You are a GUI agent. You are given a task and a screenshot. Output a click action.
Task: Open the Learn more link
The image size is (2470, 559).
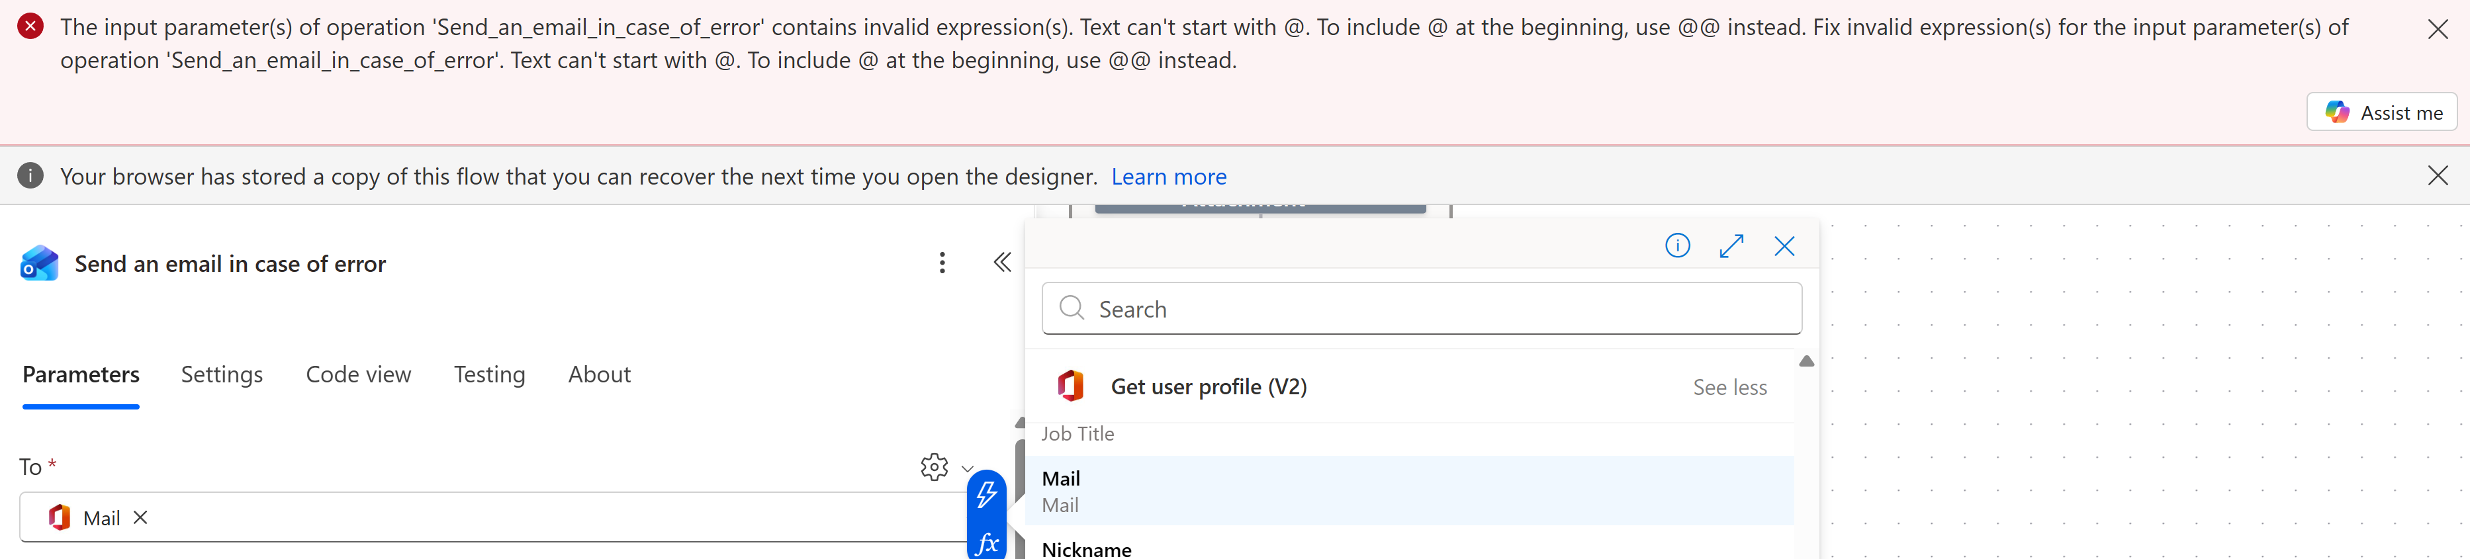click(1168, 177)
